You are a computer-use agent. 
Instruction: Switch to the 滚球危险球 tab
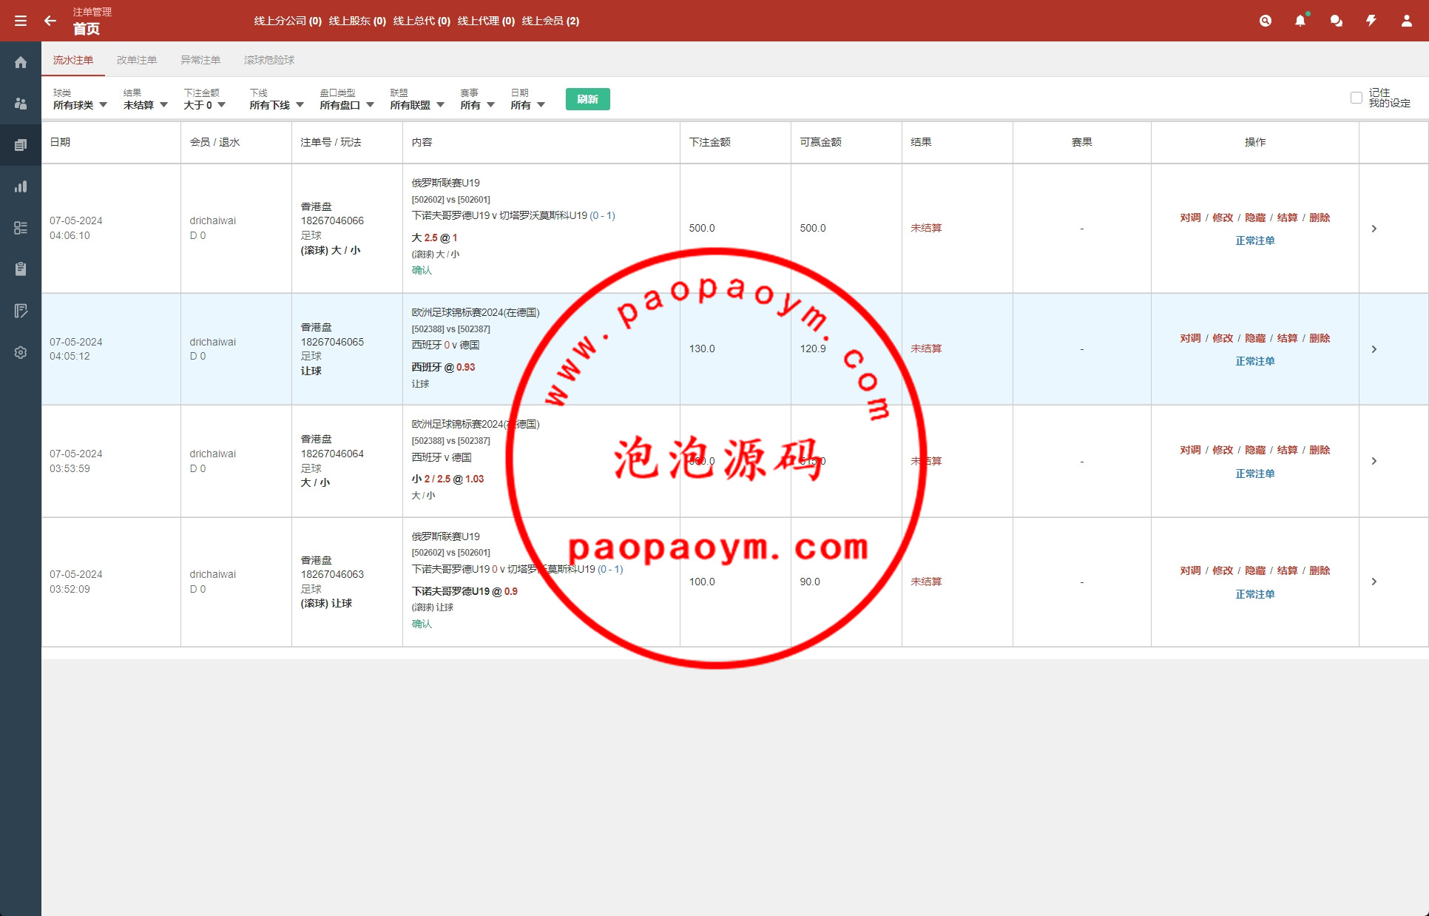[269, 60]
